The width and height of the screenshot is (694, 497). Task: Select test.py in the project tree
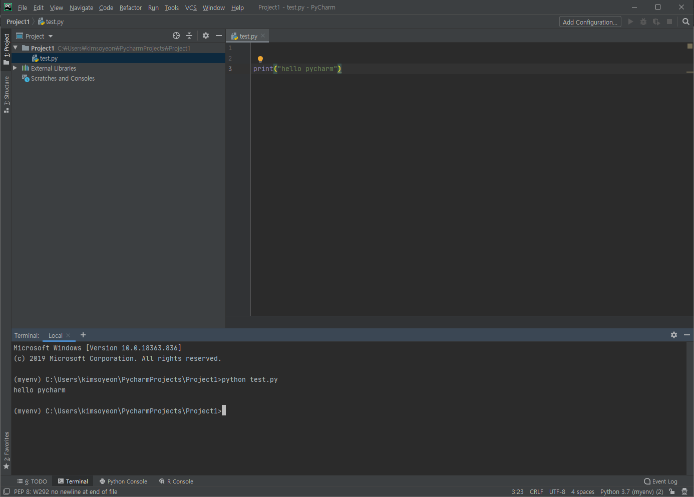coord(118,58)
